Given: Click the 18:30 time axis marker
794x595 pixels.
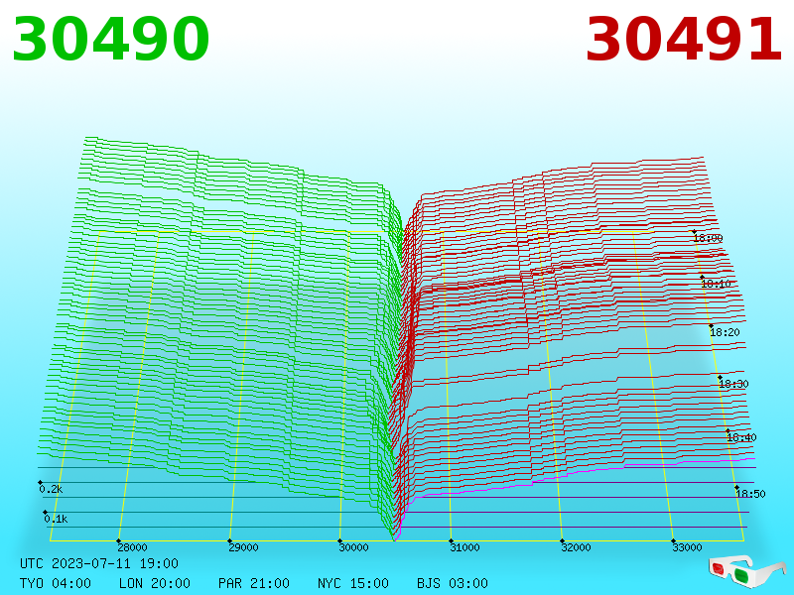Looking at the screenshot, I should click(733, 384).
